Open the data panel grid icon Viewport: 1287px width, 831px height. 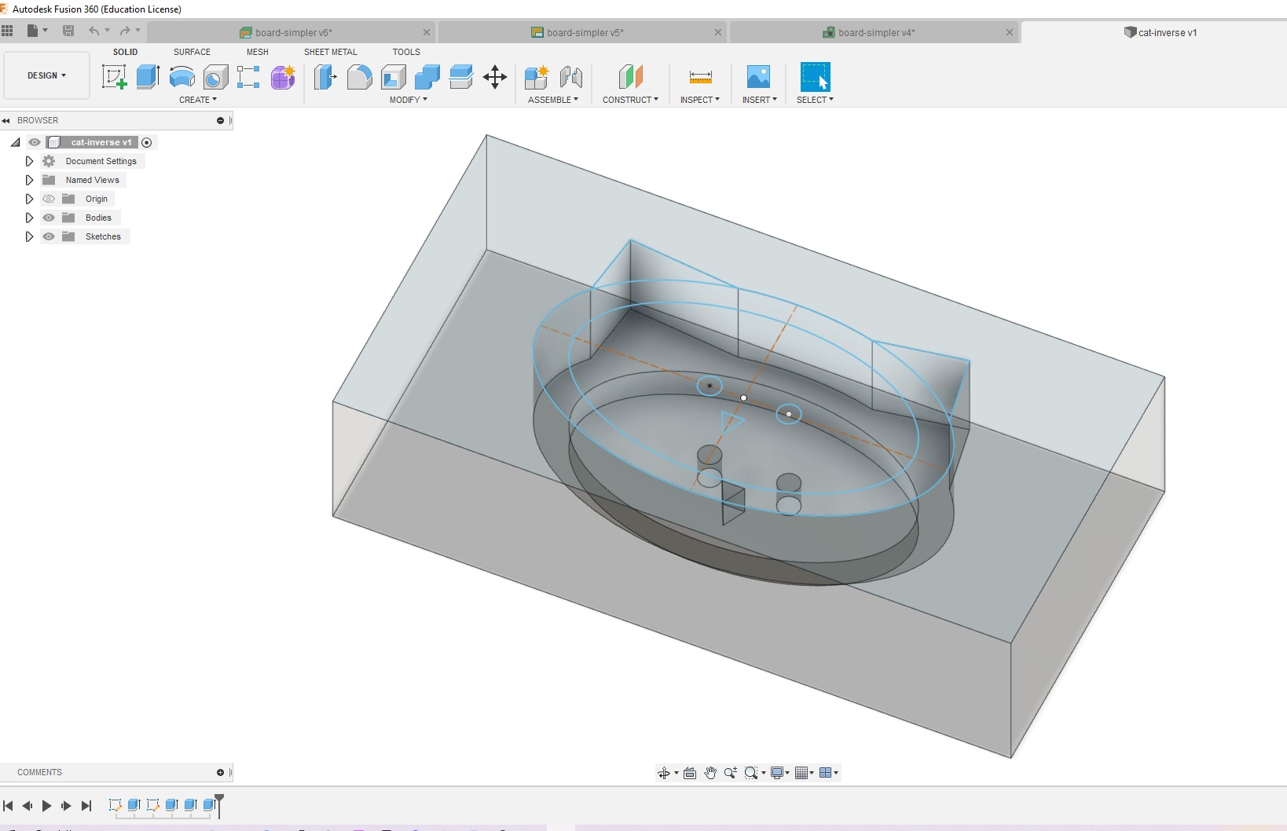click(x=8, y=31)
